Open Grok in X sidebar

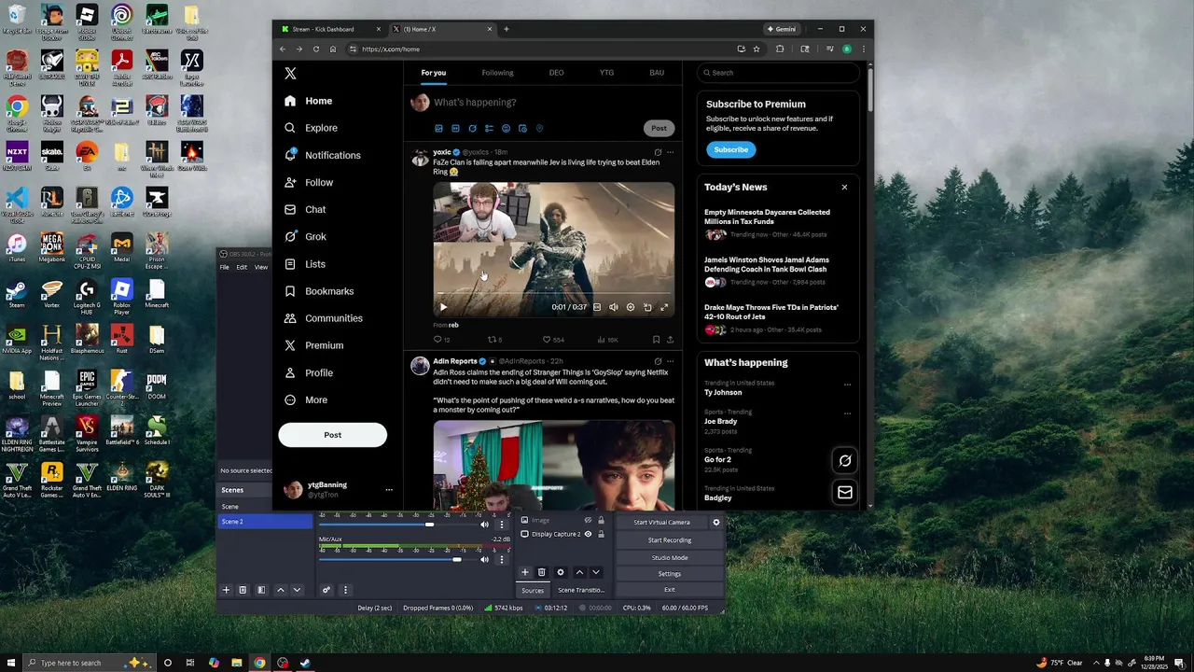(x=305, y=237)
